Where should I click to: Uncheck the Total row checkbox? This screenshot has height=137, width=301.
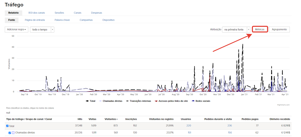tap(7, 126)
